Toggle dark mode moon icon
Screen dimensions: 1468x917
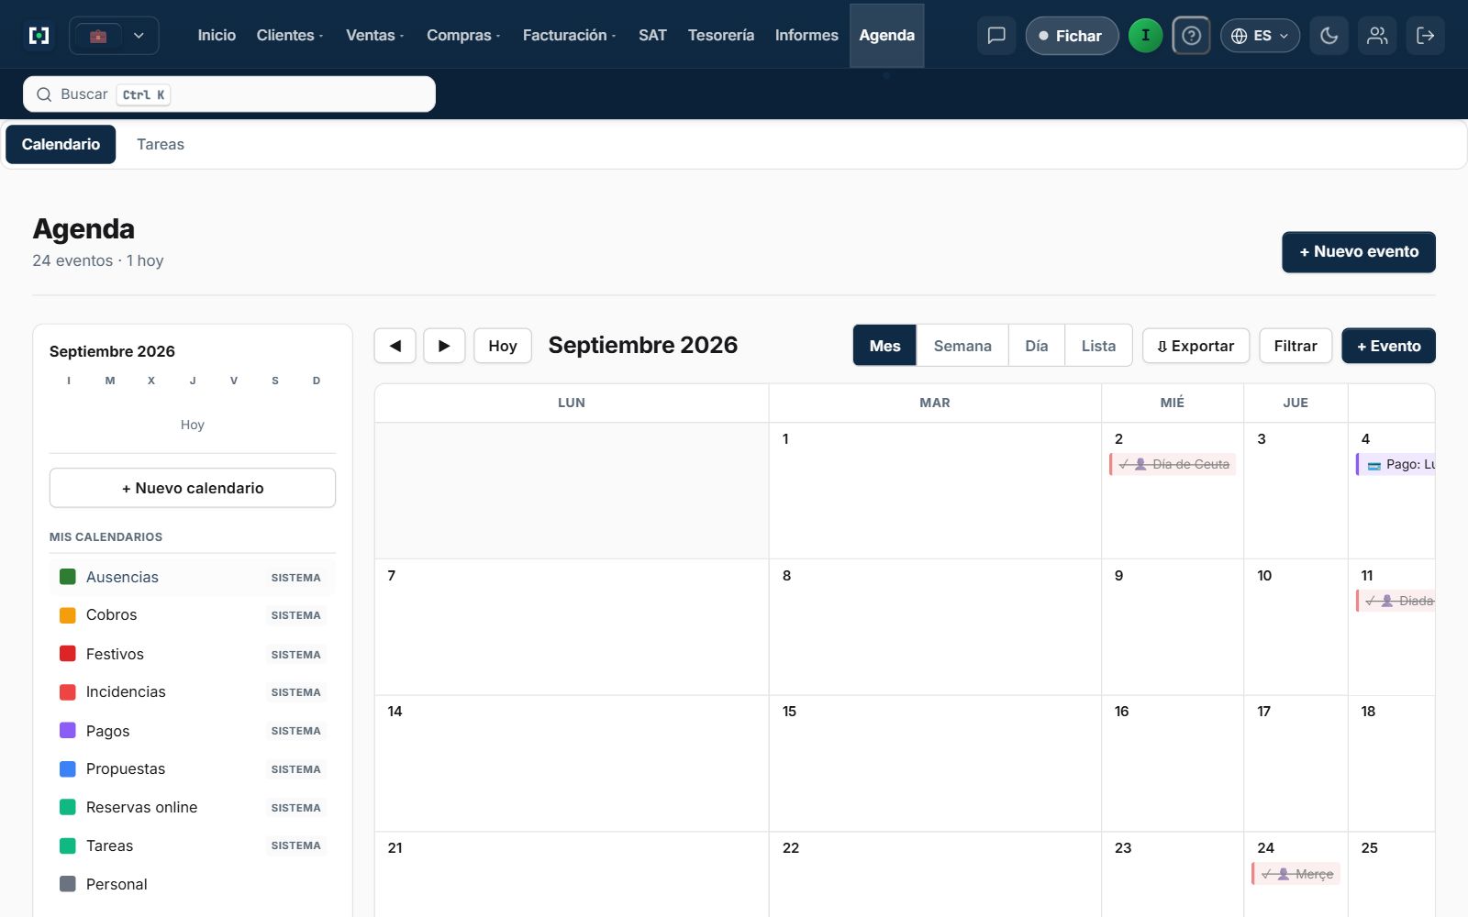[1329, 36]
